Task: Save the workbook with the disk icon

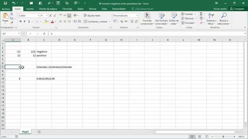Action: pos(5,3)
